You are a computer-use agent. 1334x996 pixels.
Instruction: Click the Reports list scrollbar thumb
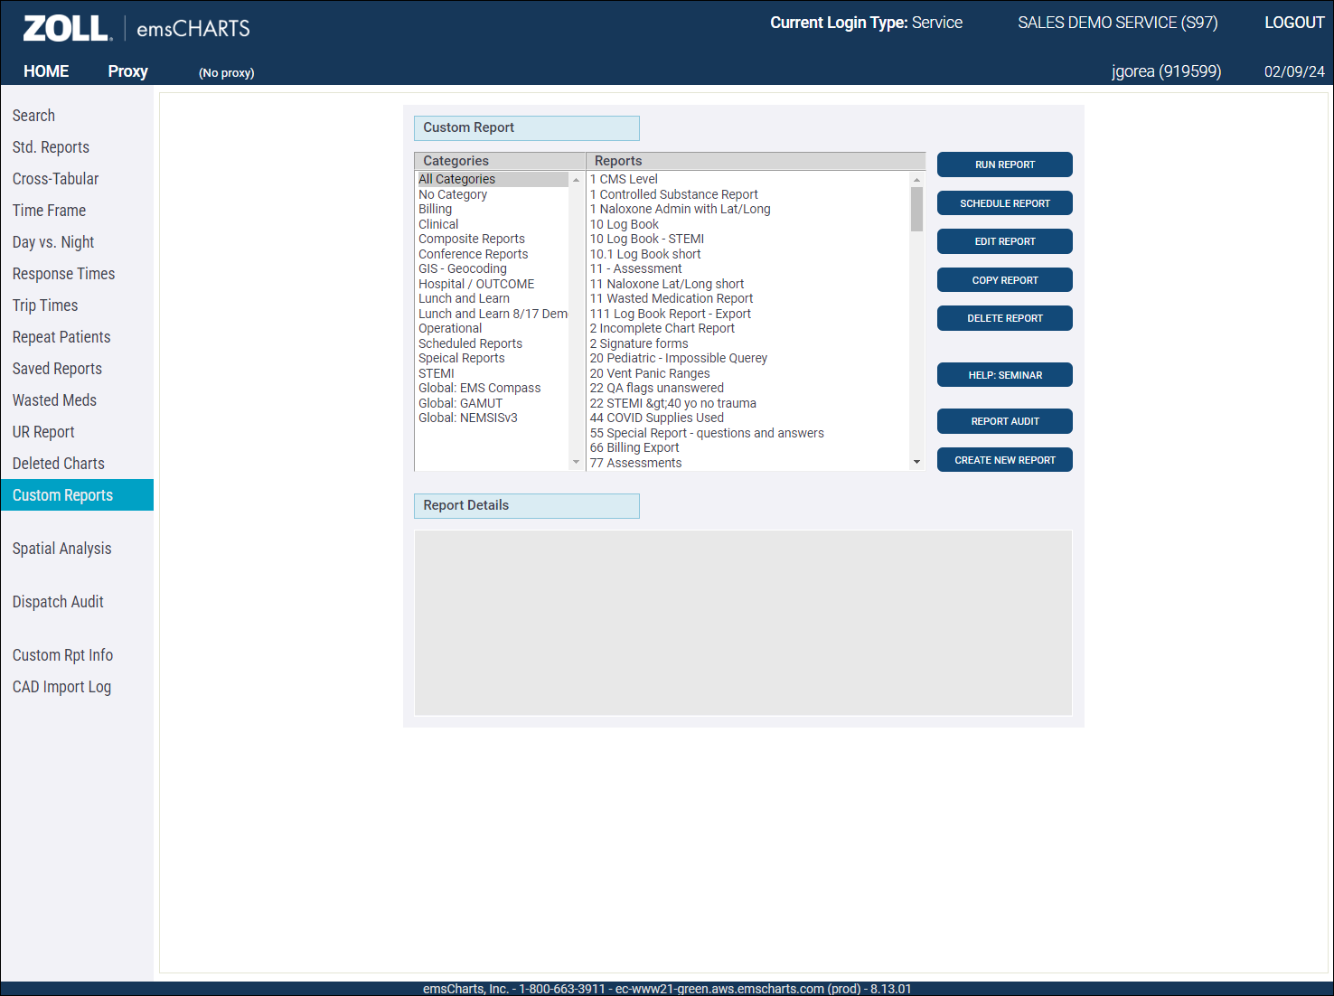pos(916,210)
